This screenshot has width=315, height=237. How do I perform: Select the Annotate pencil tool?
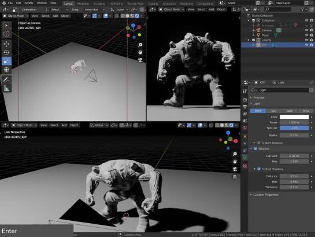(6, 80)
